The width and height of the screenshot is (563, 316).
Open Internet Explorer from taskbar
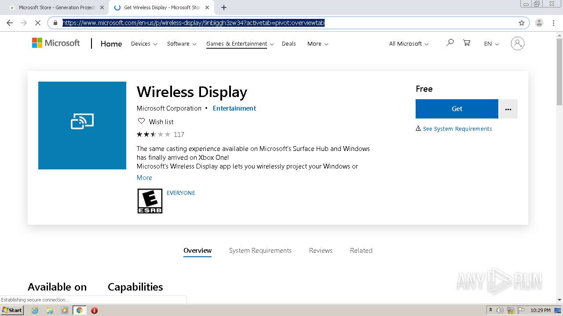(x=35, y=310)
